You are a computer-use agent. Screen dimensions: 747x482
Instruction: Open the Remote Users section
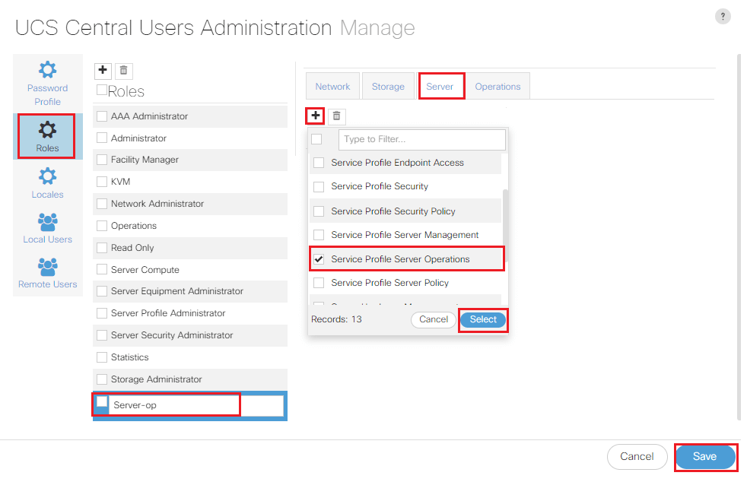click(x=47, y=268)
